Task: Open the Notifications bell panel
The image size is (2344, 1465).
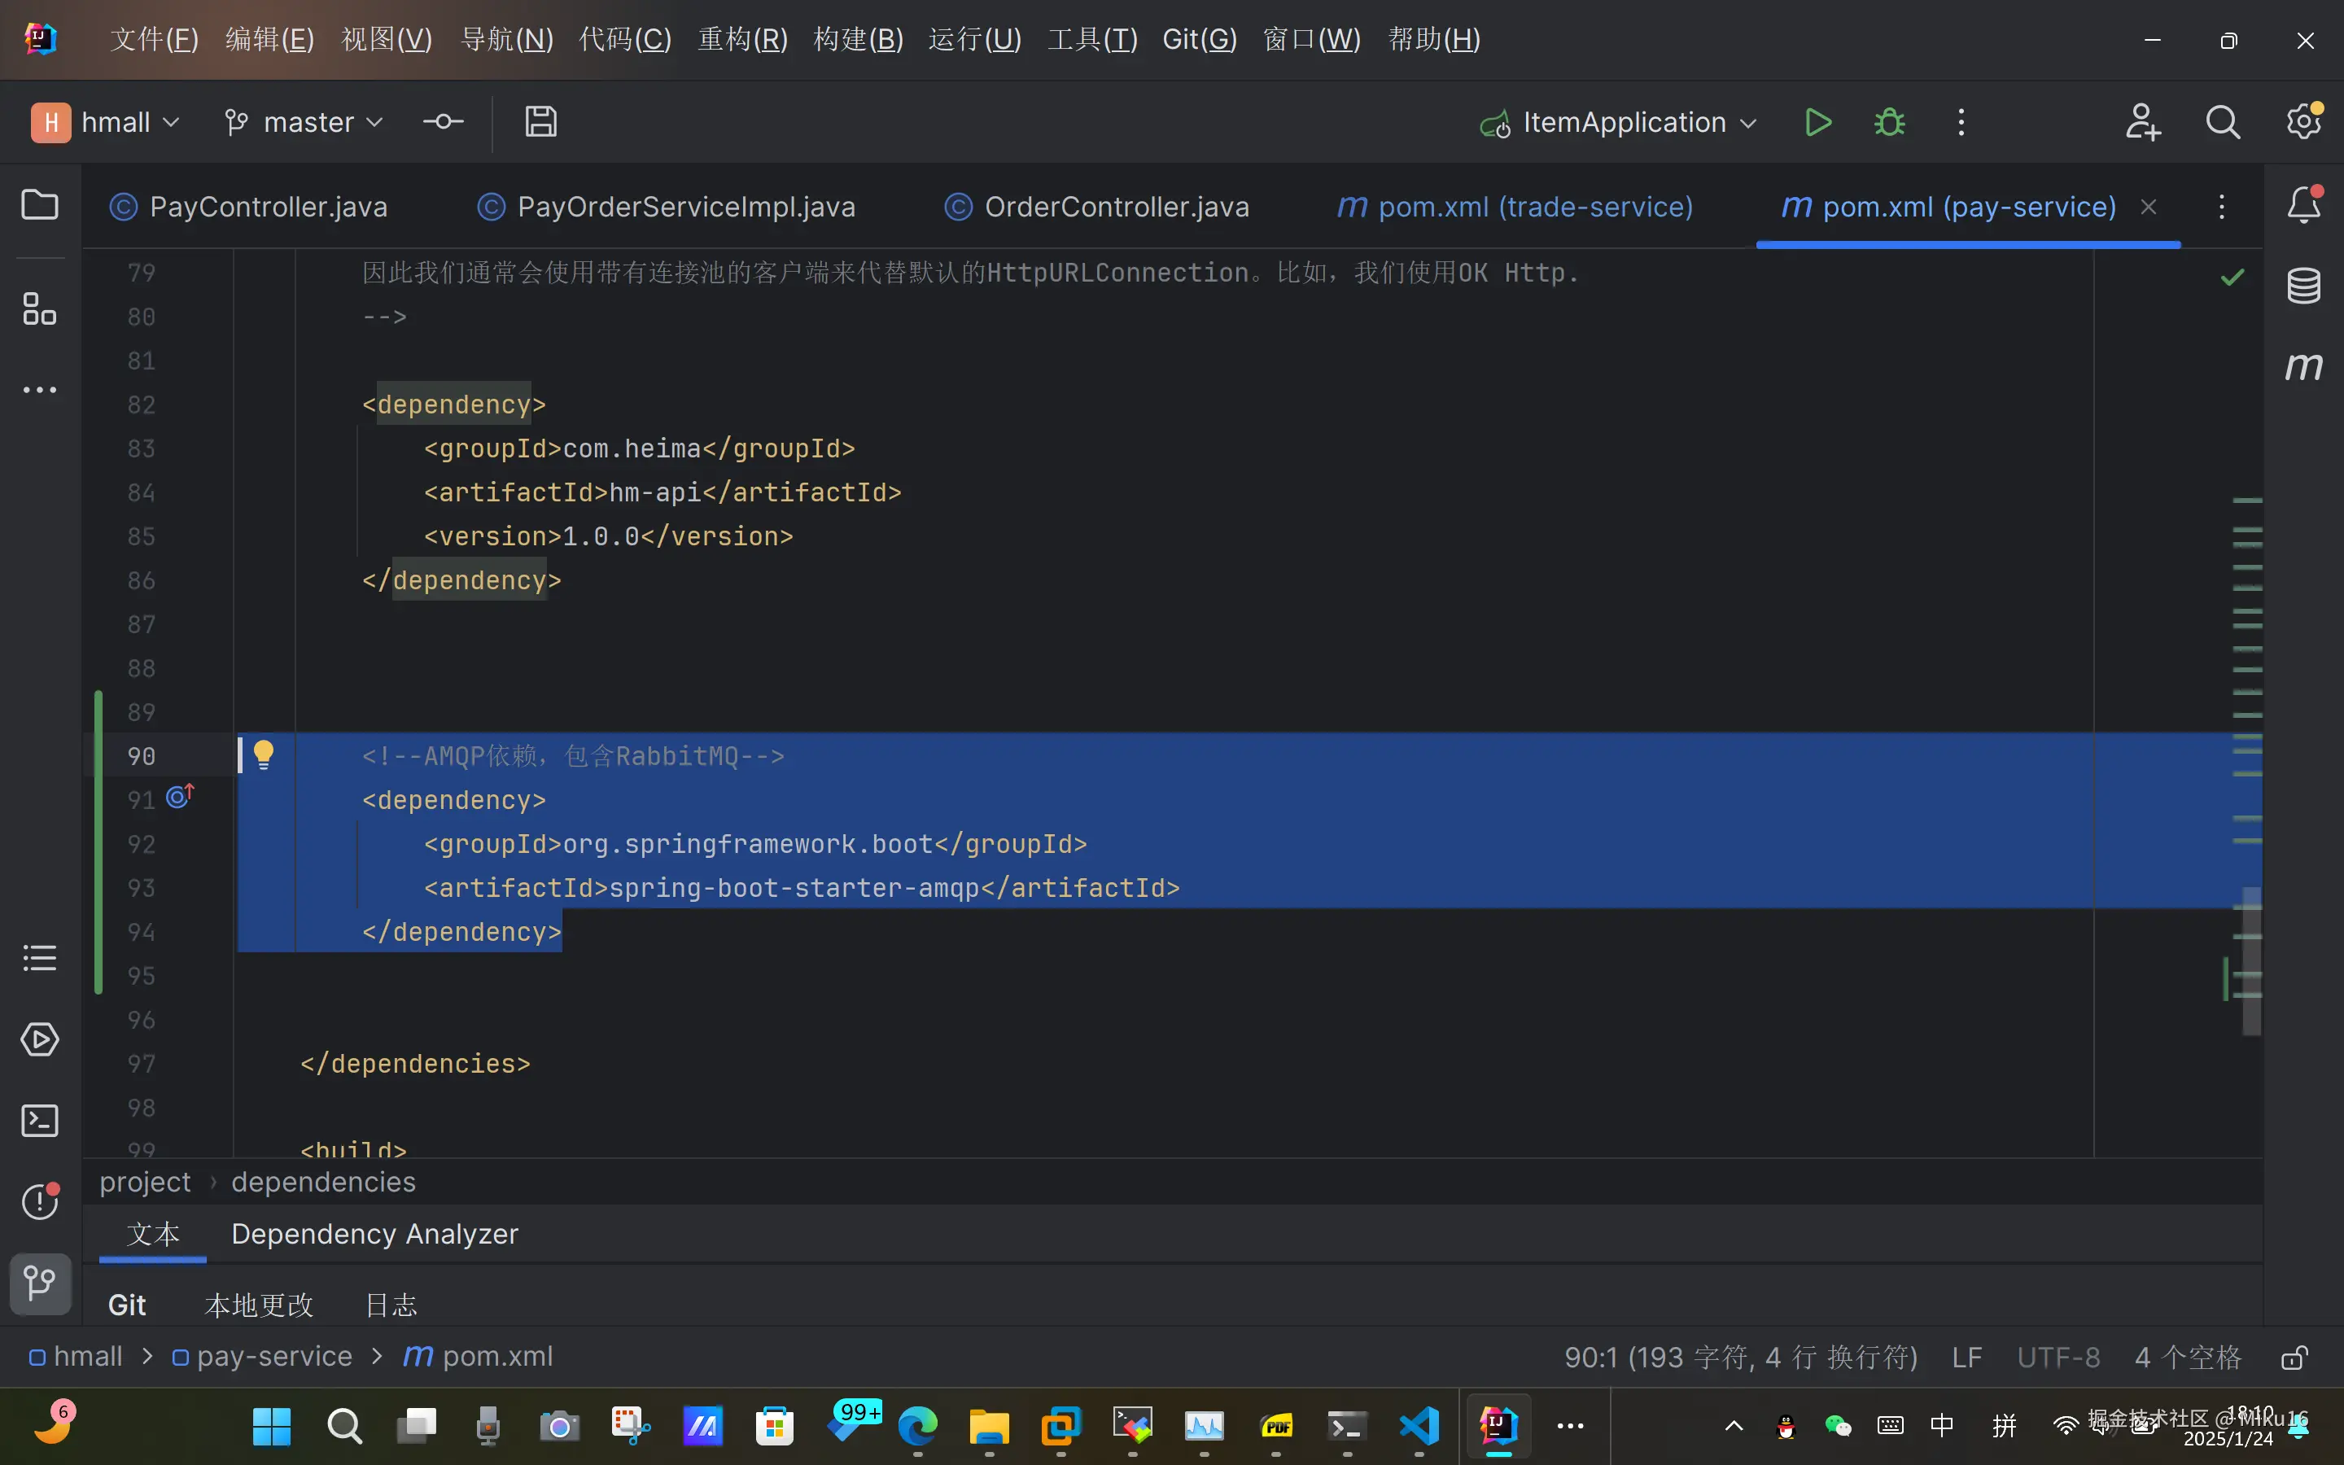Action: click(2303, 205)
